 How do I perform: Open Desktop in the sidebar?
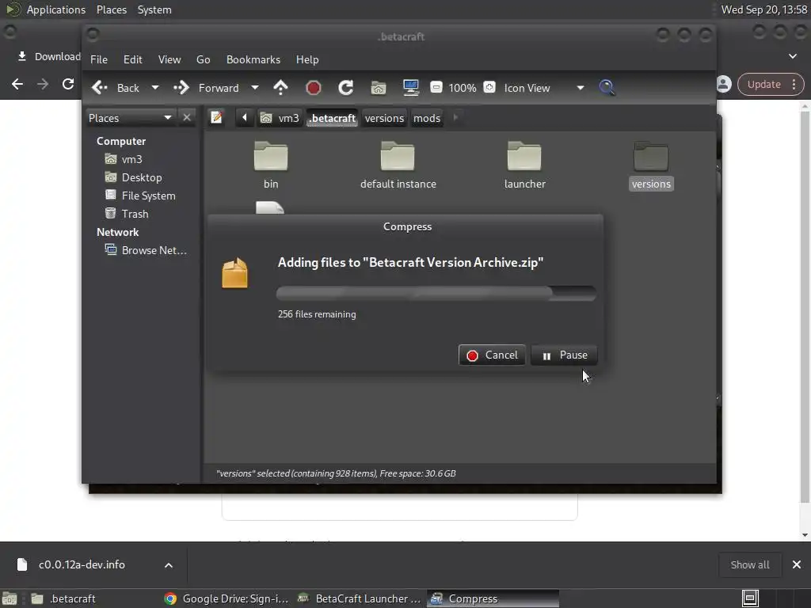tap(142, 177)
